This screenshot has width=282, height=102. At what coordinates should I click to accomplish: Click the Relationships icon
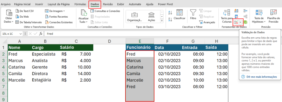[x=245, y=16]
